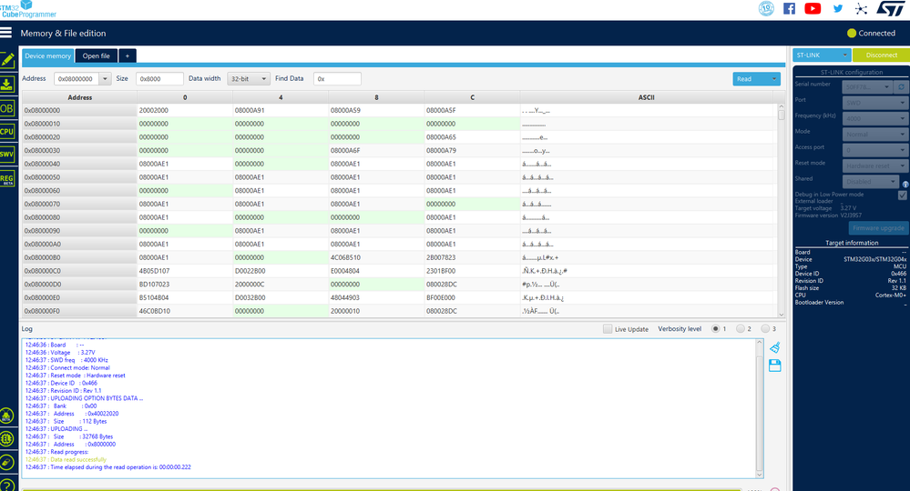Open Option Bytes (OB) panel
The height and width of the screenshot is (491, 910).
click(x=7, y=108)
